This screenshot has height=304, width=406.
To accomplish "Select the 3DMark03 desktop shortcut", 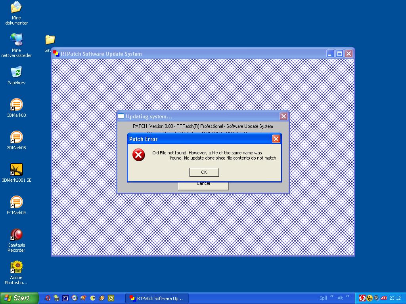I will pyautogui.click(x=16, y=108).
